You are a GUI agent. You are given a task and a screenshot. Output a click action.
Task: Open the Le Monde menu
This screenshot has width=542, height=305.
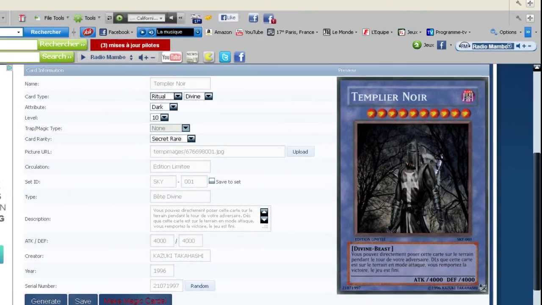[340, 32]
